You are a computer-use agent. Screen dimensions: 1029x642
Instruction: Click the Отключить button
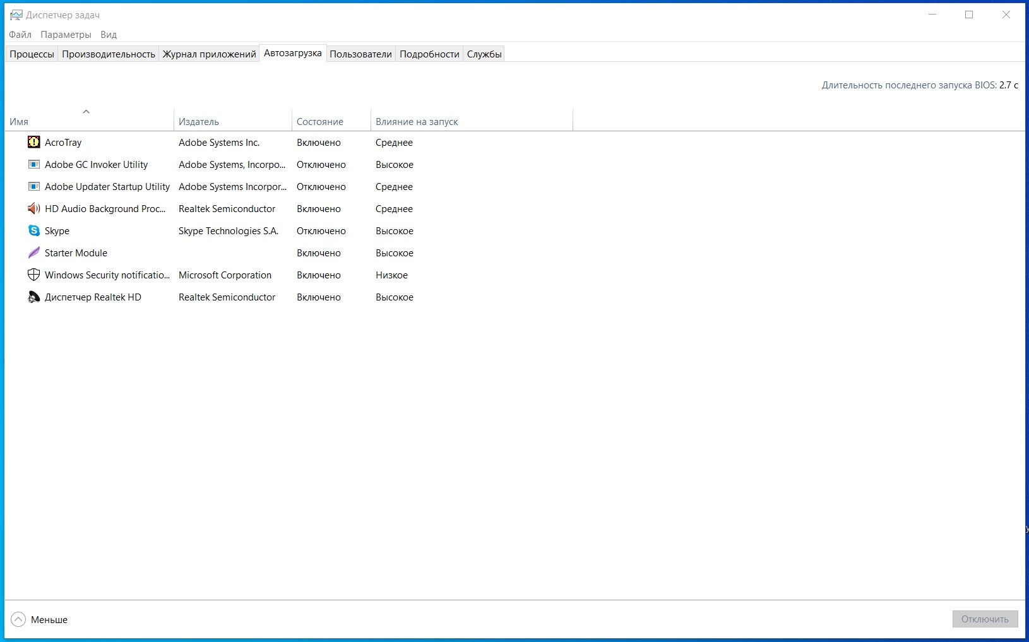coord(985,619)
